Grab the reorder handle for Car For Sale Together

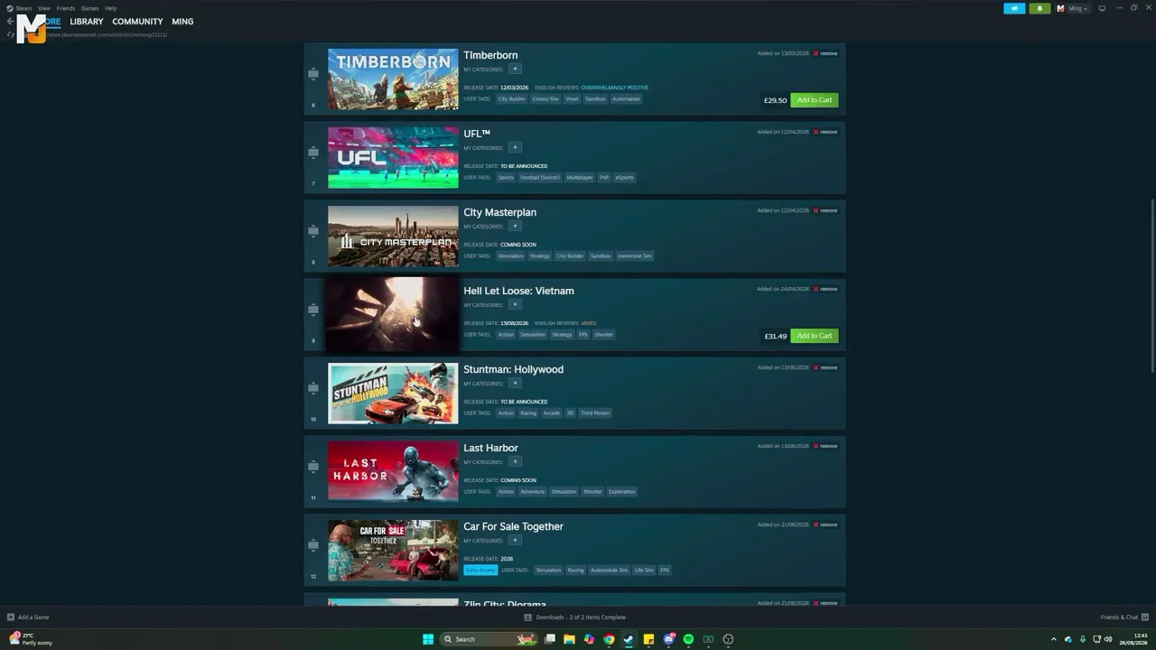coord(313,545)
